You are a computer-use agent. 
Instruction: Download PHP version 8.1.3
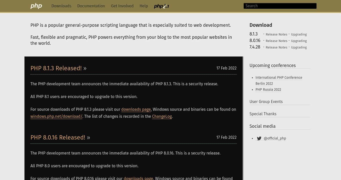coord(254,34)
